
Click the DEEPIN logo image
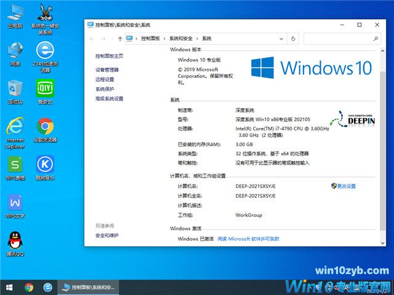click(x=353, y=119)
